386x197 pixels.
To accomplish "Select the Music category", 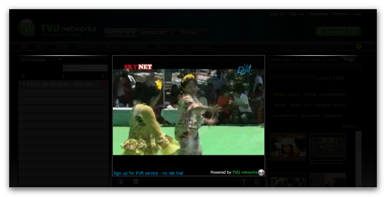I will pyautogui.click(x=161, y=47).
